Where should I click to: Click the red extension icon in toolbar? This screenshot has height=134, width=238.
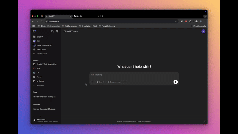coord(186,21)
